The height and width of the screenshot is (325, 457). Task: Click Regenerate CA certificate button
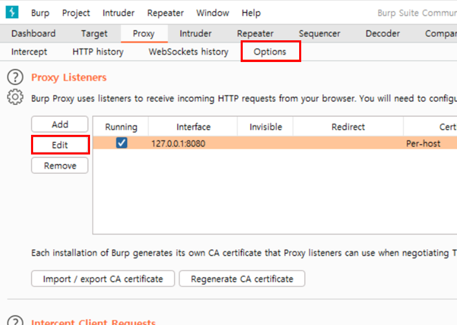pyautogui.click(x=242, y=278)
